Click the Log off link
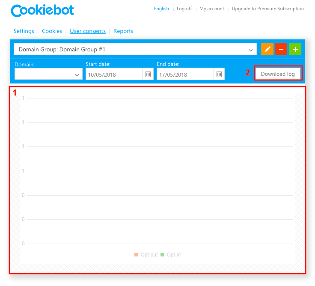Screen dimensions: 315x286 pos(184,9)
